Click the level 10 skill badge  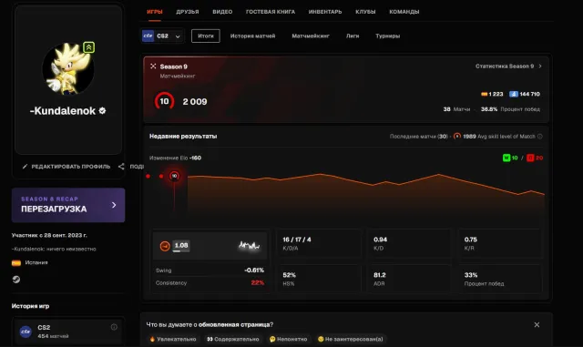coord(164,101)
